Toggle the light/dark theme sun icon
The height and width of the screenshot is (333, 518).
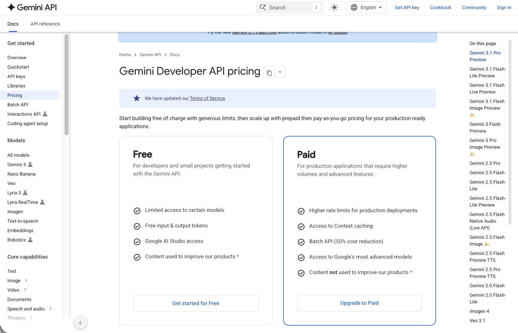click(x=334, y=7)
